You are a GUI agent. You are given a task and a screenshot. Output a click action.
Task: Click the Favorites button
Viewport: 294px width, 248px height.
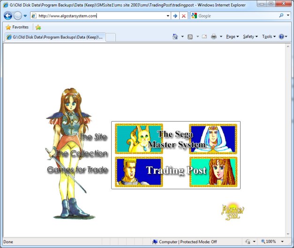tap(17, 27)
